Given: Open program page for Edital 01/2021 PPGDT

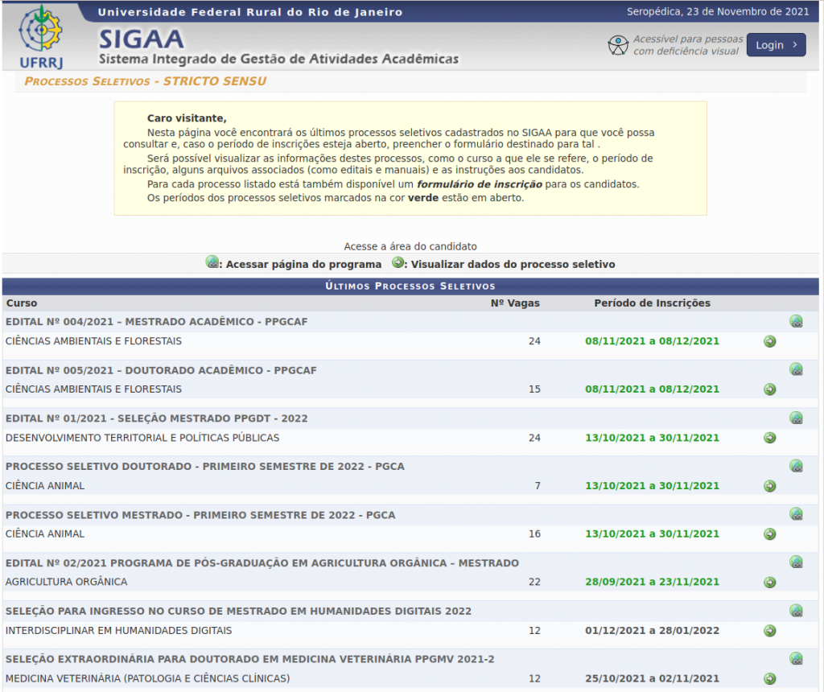Looking at the screenshot, I should pyautogui.click(x=796, y=418).
